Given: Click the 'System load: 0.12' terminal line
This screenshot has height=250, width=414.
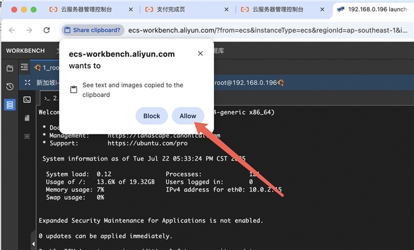Looking at the screenshot, I should 78,174.
